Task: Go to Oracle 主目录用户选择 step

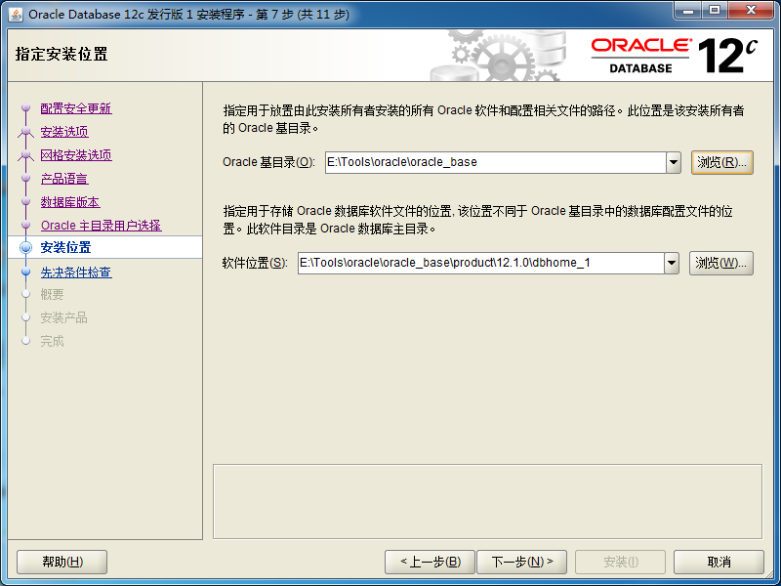Action: [x=102, y=226]
